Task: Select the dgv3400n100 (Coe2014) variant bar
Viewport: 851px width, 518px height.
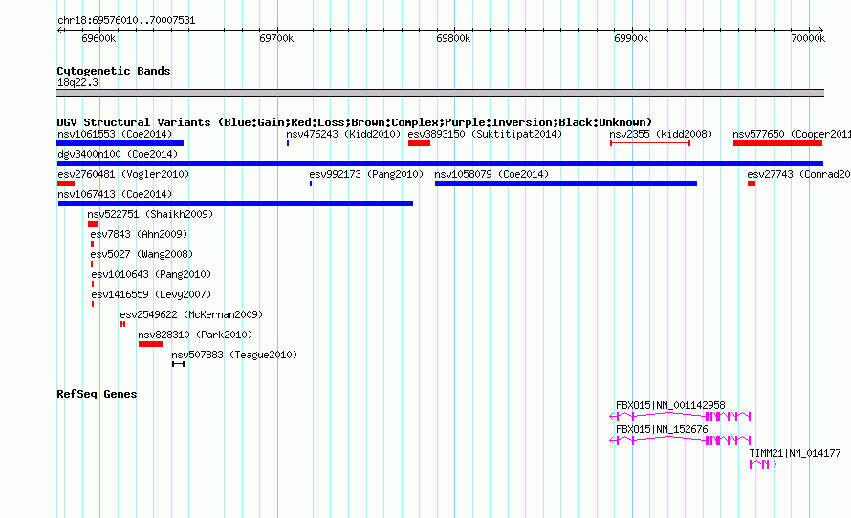Action: tap(440, 163)
